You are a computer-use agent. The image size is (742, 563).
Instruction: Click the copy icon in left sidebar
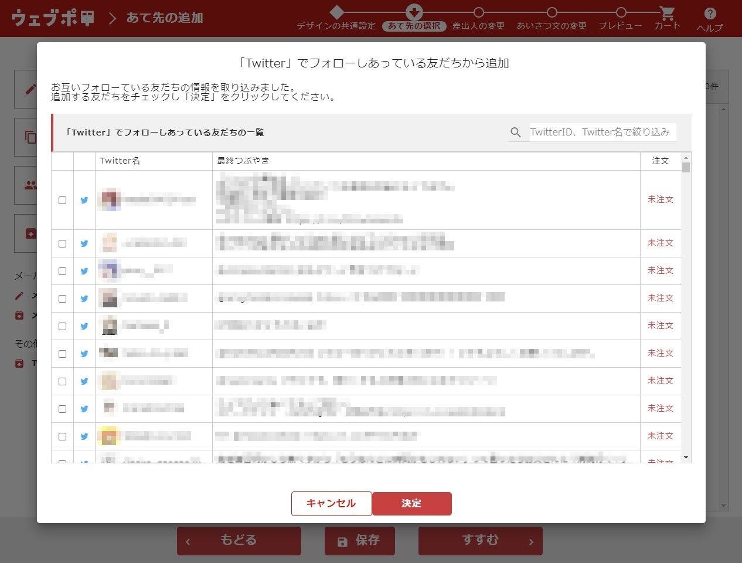(30, 137)
